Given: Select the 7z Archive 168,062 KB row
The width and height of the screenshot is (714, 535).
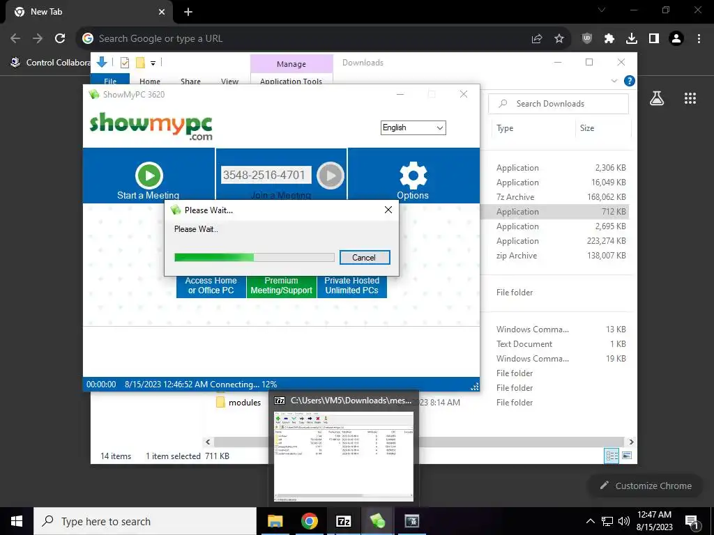Looking at the screenshot, I should [561, 197].
